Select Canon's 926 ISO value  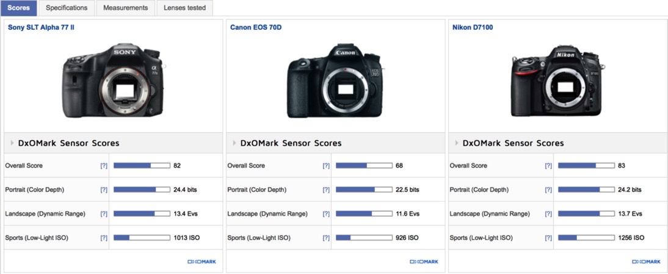coord(407,238)
